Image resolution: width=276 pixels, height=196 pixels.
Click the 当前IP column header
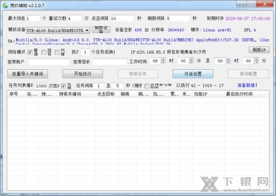[208, 94]
